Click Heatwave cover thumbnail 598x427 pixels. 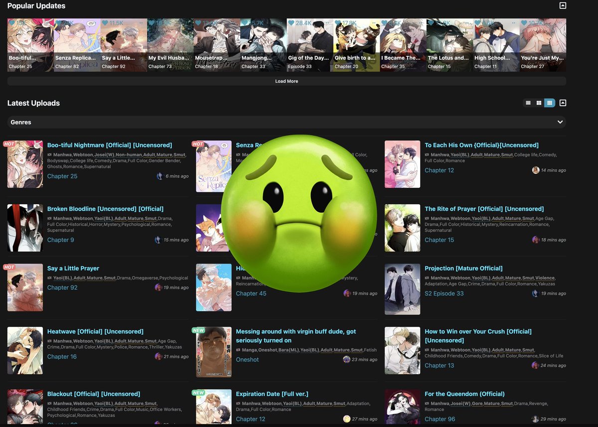tap(25, 350)
